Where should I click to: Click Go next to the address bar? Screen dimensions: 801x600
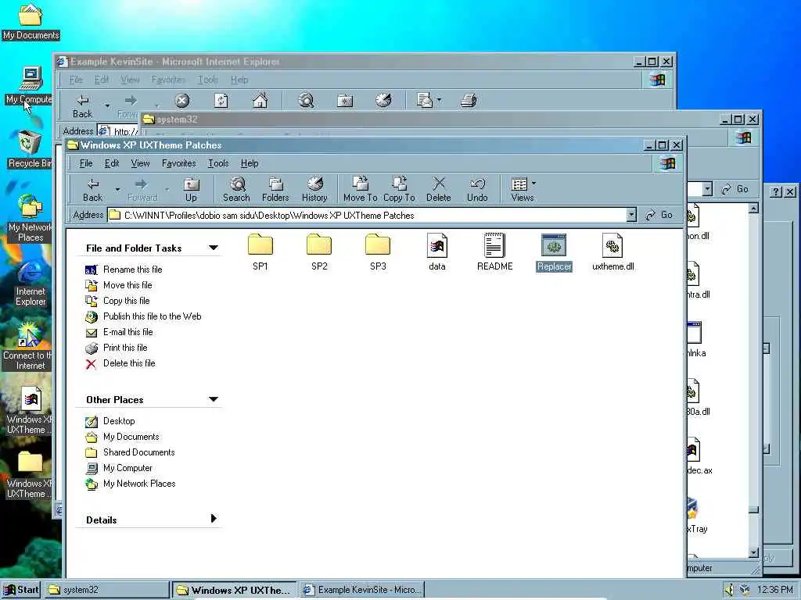[659, 216]
